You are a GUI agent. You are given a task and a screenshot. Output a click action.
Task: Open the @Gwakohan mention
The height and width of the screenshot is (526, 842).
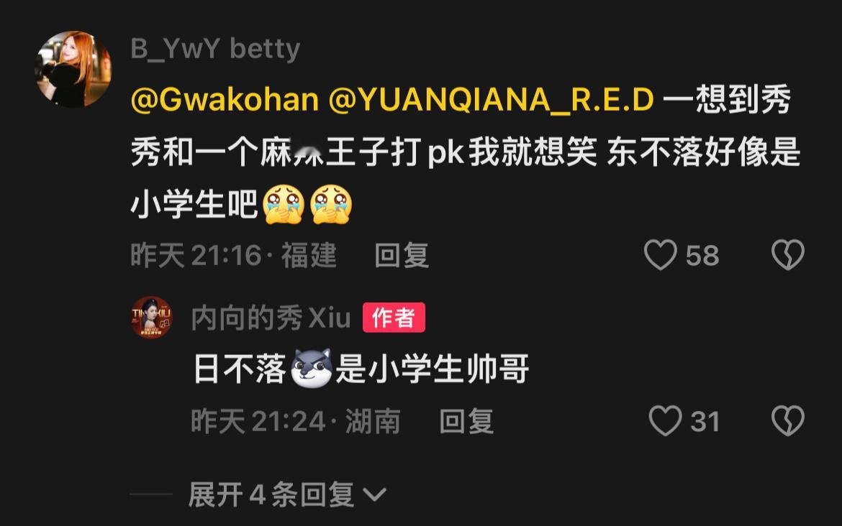(x=225, y=100)
